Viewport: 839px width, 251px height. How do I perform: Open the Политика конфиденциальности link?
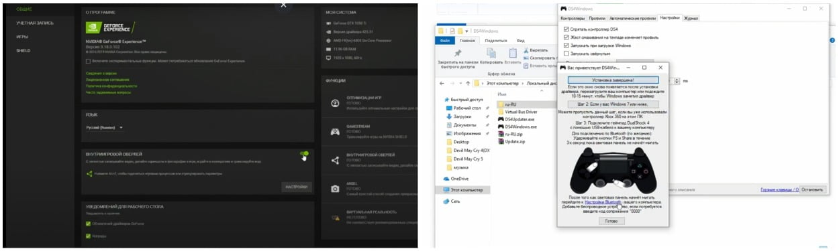[111, 86]
